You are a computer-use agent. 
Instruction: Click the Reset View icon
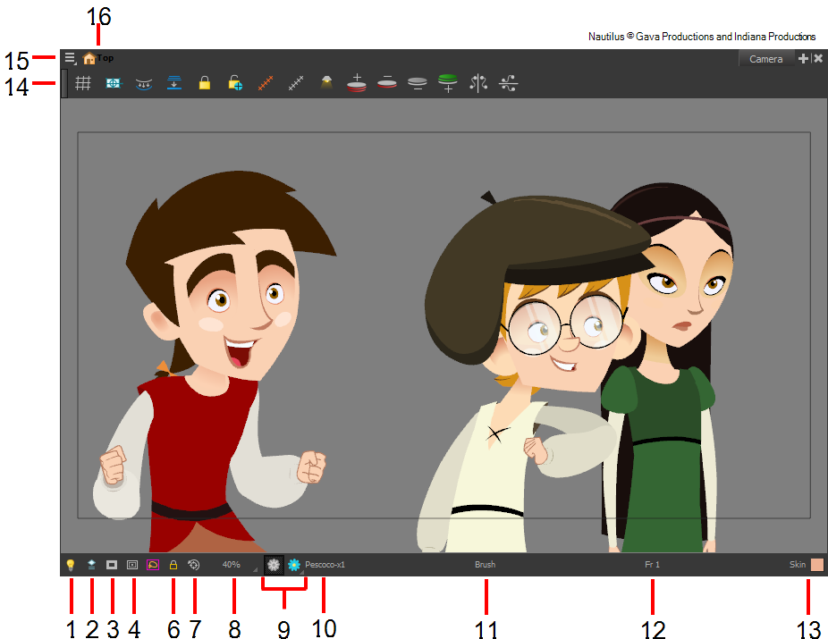(195, 564)
